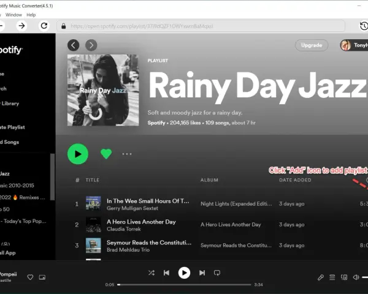Click track number 1
Image resolution: width=368 pixels, height=294 pixels.
pyautogui.click(x=77, y=204)
